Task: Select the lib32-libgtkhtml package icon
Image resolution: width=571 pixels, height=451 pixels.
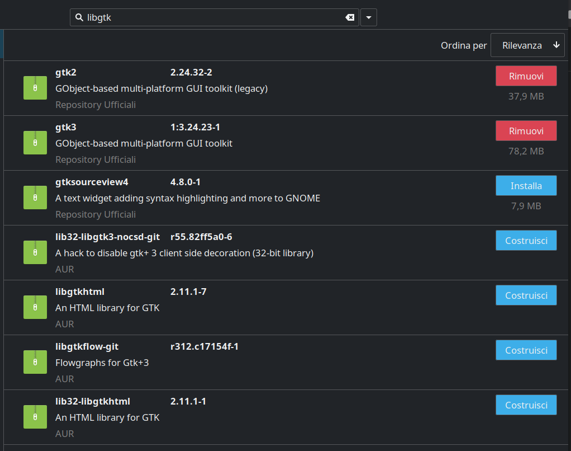Action: point(35,417)
